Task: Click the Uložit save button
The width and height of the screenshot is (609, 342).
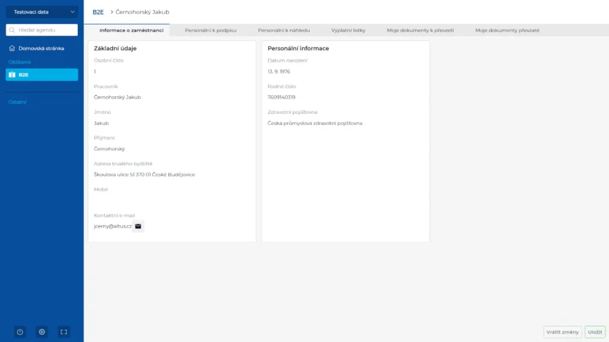Action: click(595, 332)
